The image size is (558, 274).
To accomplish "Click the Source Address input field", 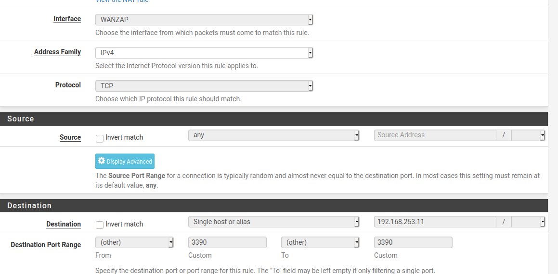I will pyautogui.click(x=435, y=135).
